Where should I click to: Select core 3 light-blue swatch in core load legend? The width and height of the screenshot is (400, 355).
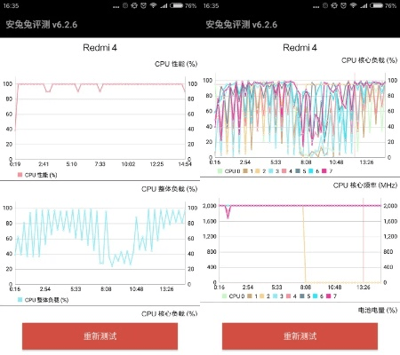coord(271,171)
